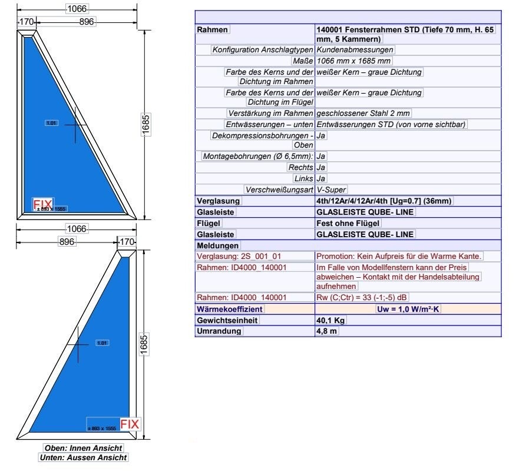Click '1685' height dimension of upper drawing

tap(145, 125)
